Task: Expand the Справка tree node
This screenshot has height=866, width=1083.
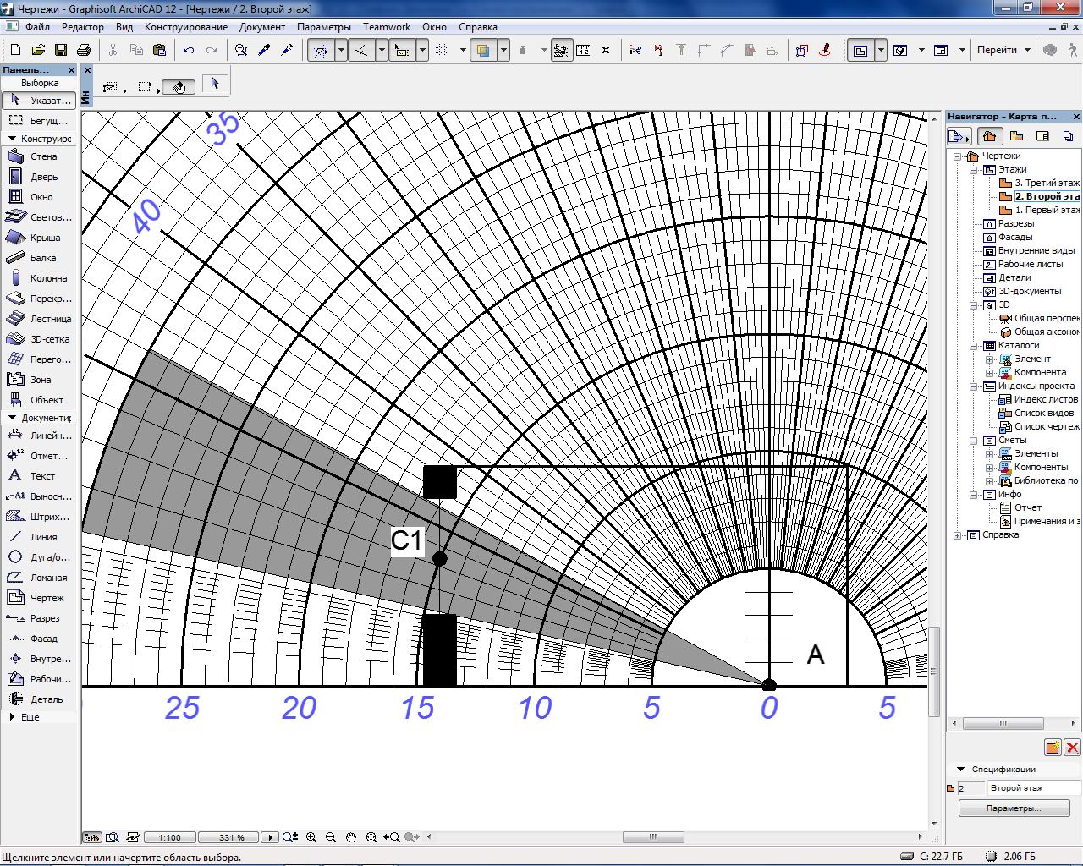Action: [x=958, y=535]
